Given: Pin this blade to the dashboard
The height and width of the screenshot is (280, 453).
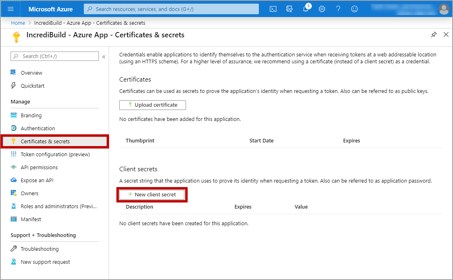Looking at the screenshot, I should [x=433, y=34].
